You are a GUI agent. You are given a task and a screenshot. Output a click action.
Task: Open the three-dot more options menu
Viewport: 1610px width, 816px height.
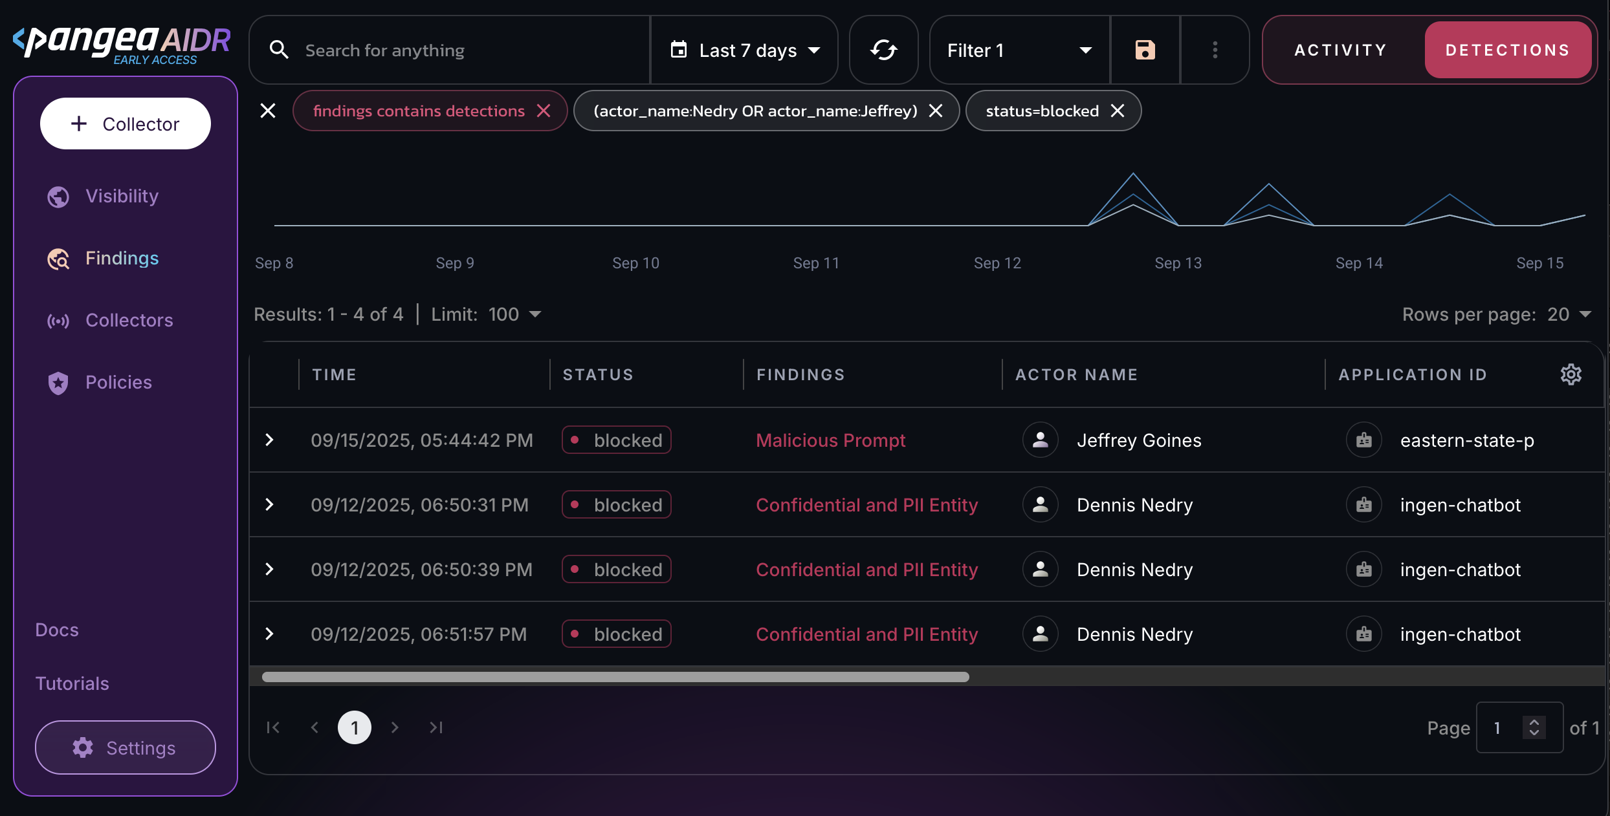(x=1215, y=50)
